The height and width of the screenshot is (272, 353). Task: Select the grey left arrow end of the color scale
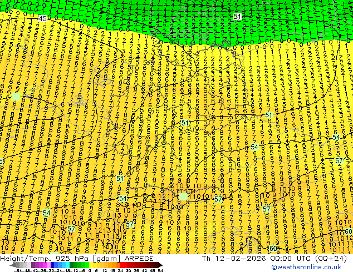[13, 265]
